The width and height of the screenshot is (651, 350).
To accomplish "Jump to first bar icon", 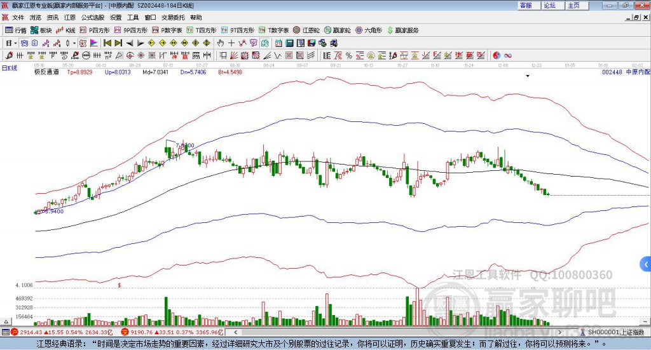I will (107, 43).
